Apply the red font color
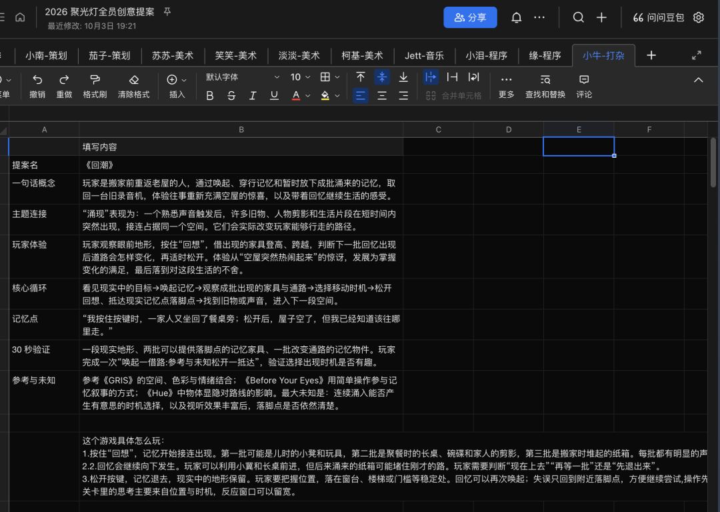The image size is (720, 512). [296, 95]
